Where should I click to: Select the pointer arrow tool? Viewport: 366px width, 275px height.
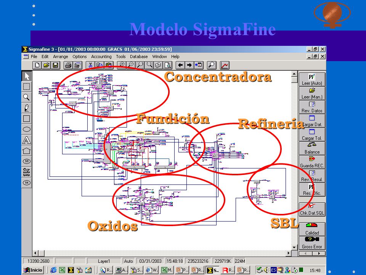click(27, 76)
